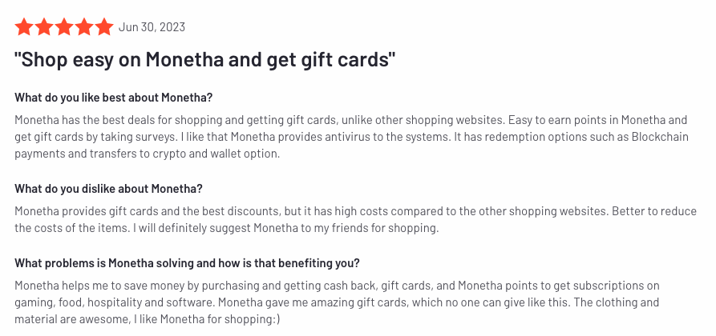Click the first orange rating star
Screen dimensions: 716x336
24,27
